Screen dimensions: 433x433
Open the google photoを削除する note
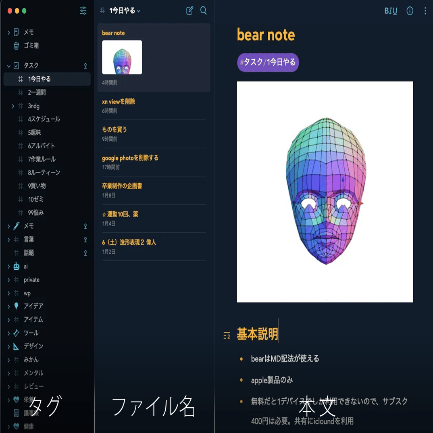coord(154,162)
